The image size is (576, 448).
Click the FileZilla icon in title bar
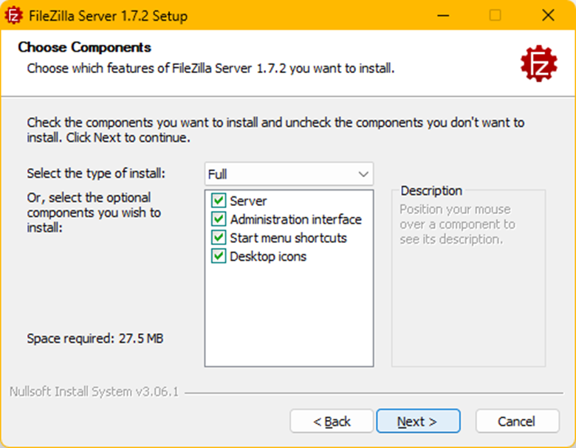tap(13, 15)
